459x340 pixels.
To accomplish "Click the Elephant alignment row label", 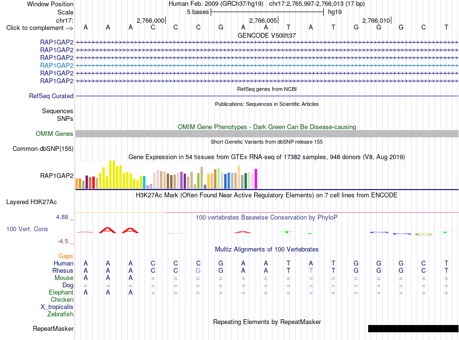I will pyautogui.click(x=61, y=292).
